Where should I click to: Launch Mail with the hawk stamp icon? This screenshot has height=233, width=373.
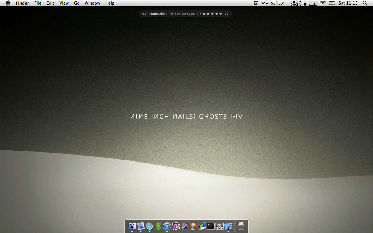(x=141, y=226)
